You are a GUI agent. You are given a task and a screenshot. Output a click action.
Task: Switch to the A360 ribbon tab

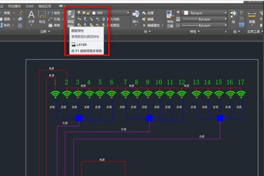29,7
